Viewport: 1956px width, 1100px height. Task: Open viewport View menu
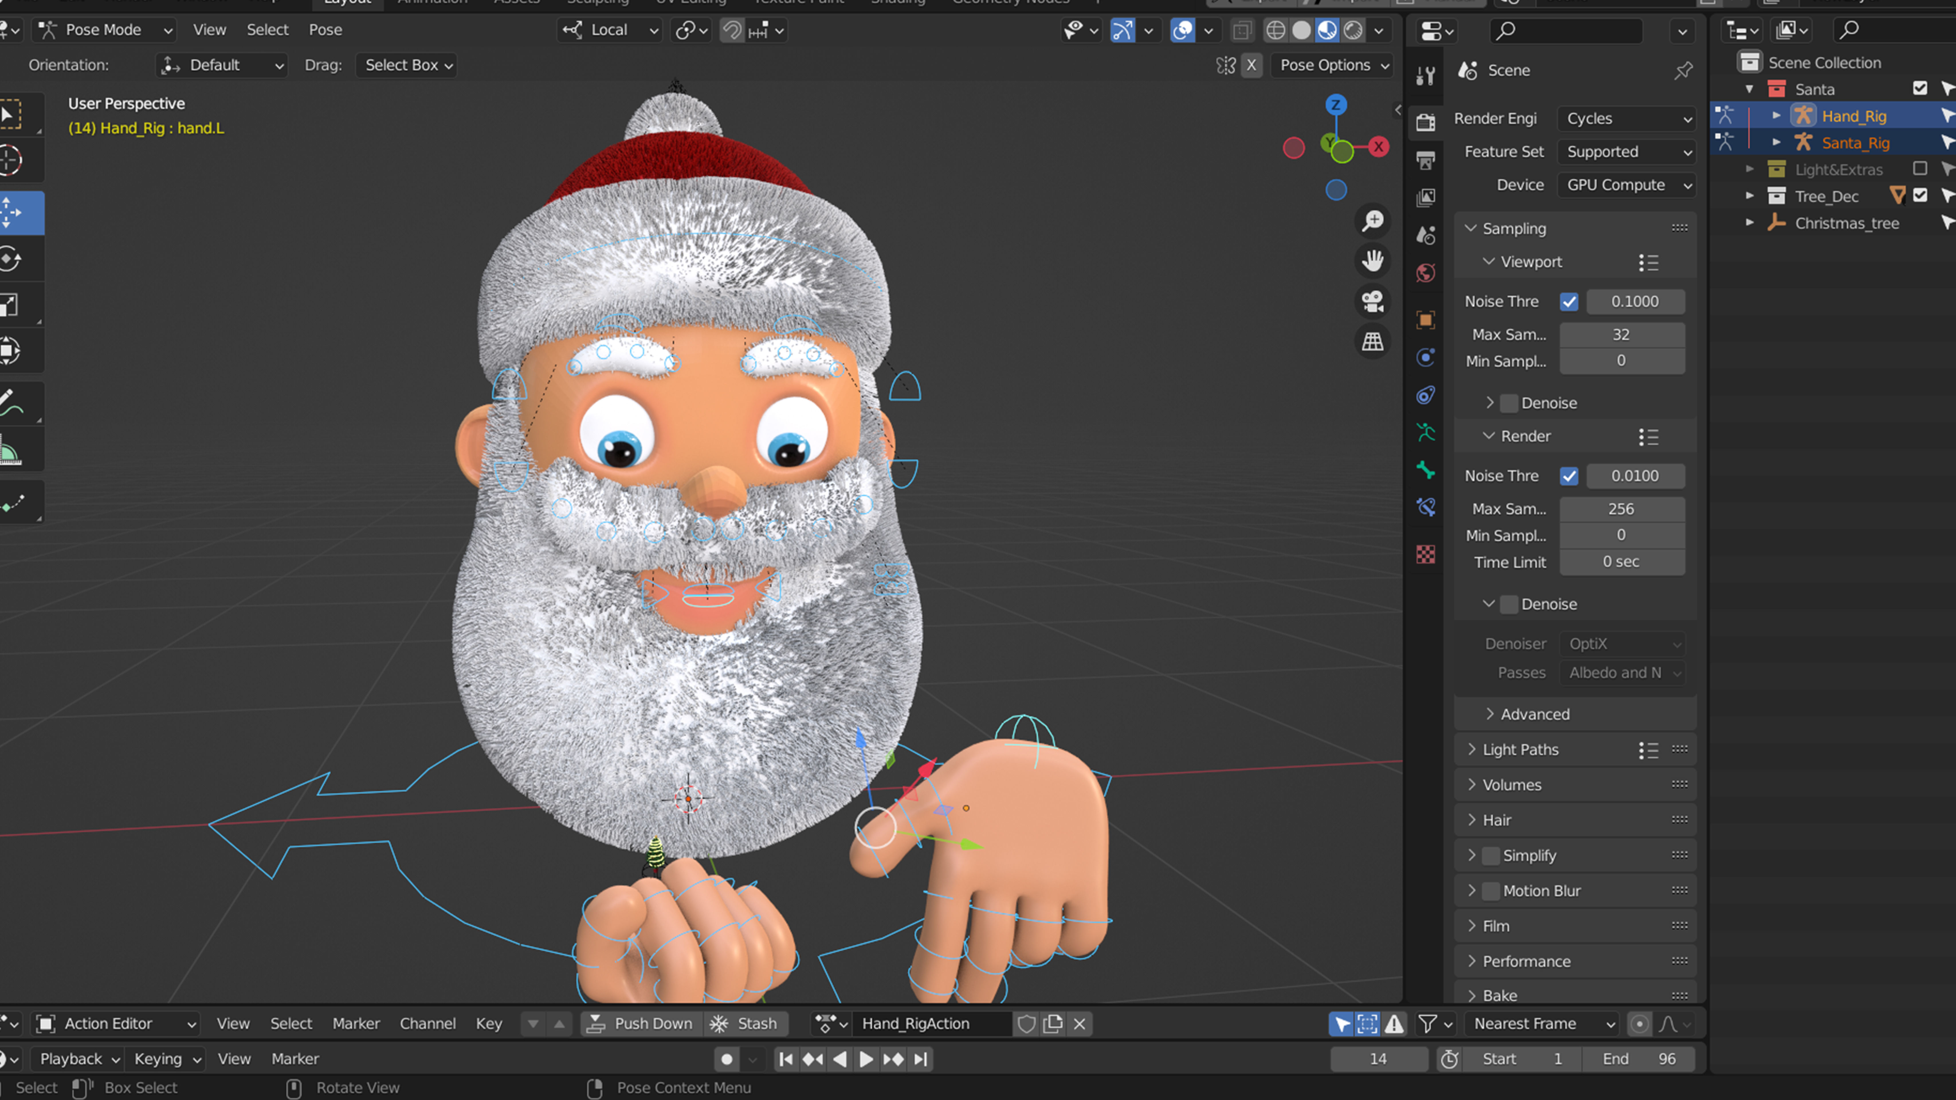pyautogui.click(x=209, y=30)
